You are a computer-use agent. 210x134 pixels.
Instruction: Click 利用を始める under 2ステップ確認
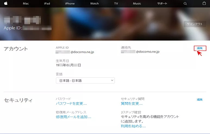[x=133, y=126]
